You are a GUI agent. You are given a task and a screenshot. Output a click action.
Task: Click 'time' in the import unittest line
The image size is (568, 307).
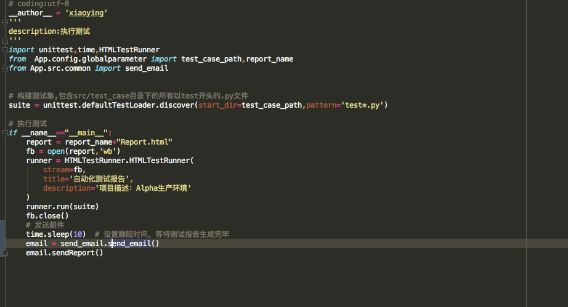(86, 50)
